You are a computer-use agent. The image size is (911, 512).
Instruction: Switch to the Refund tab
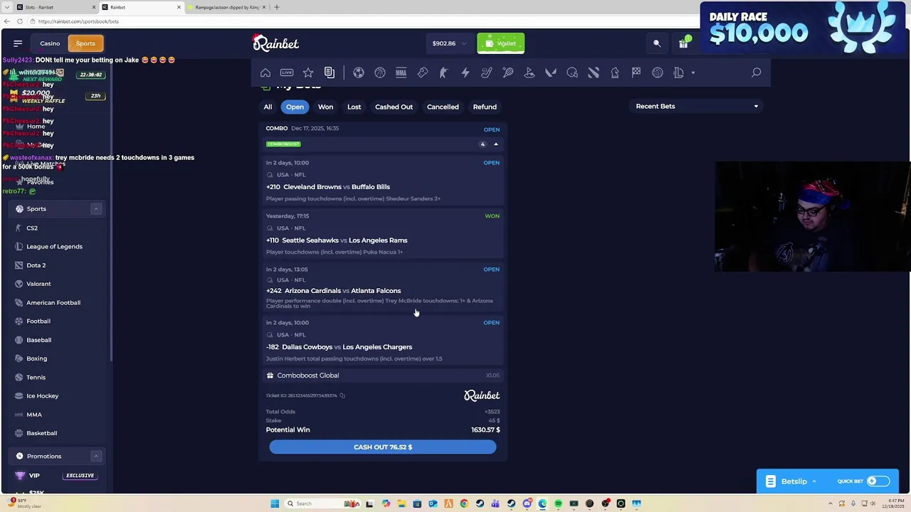point(485,107)
